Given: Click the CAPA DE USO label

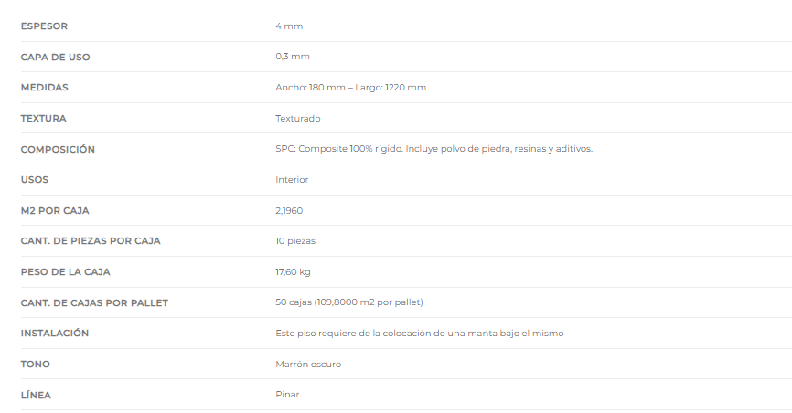Looking at the screenshot, I should point(55,57).
